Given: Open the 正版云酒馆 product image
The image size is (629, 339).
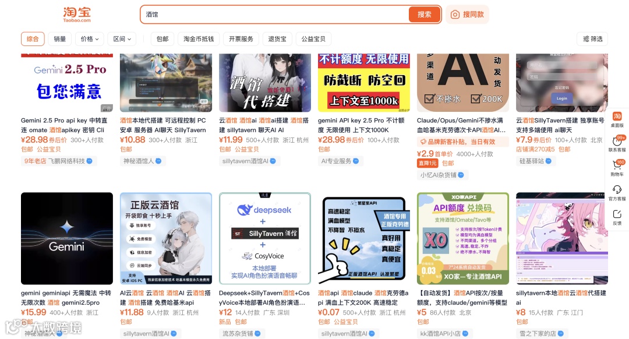Looking at the screenshot, I should coord(166,238).
